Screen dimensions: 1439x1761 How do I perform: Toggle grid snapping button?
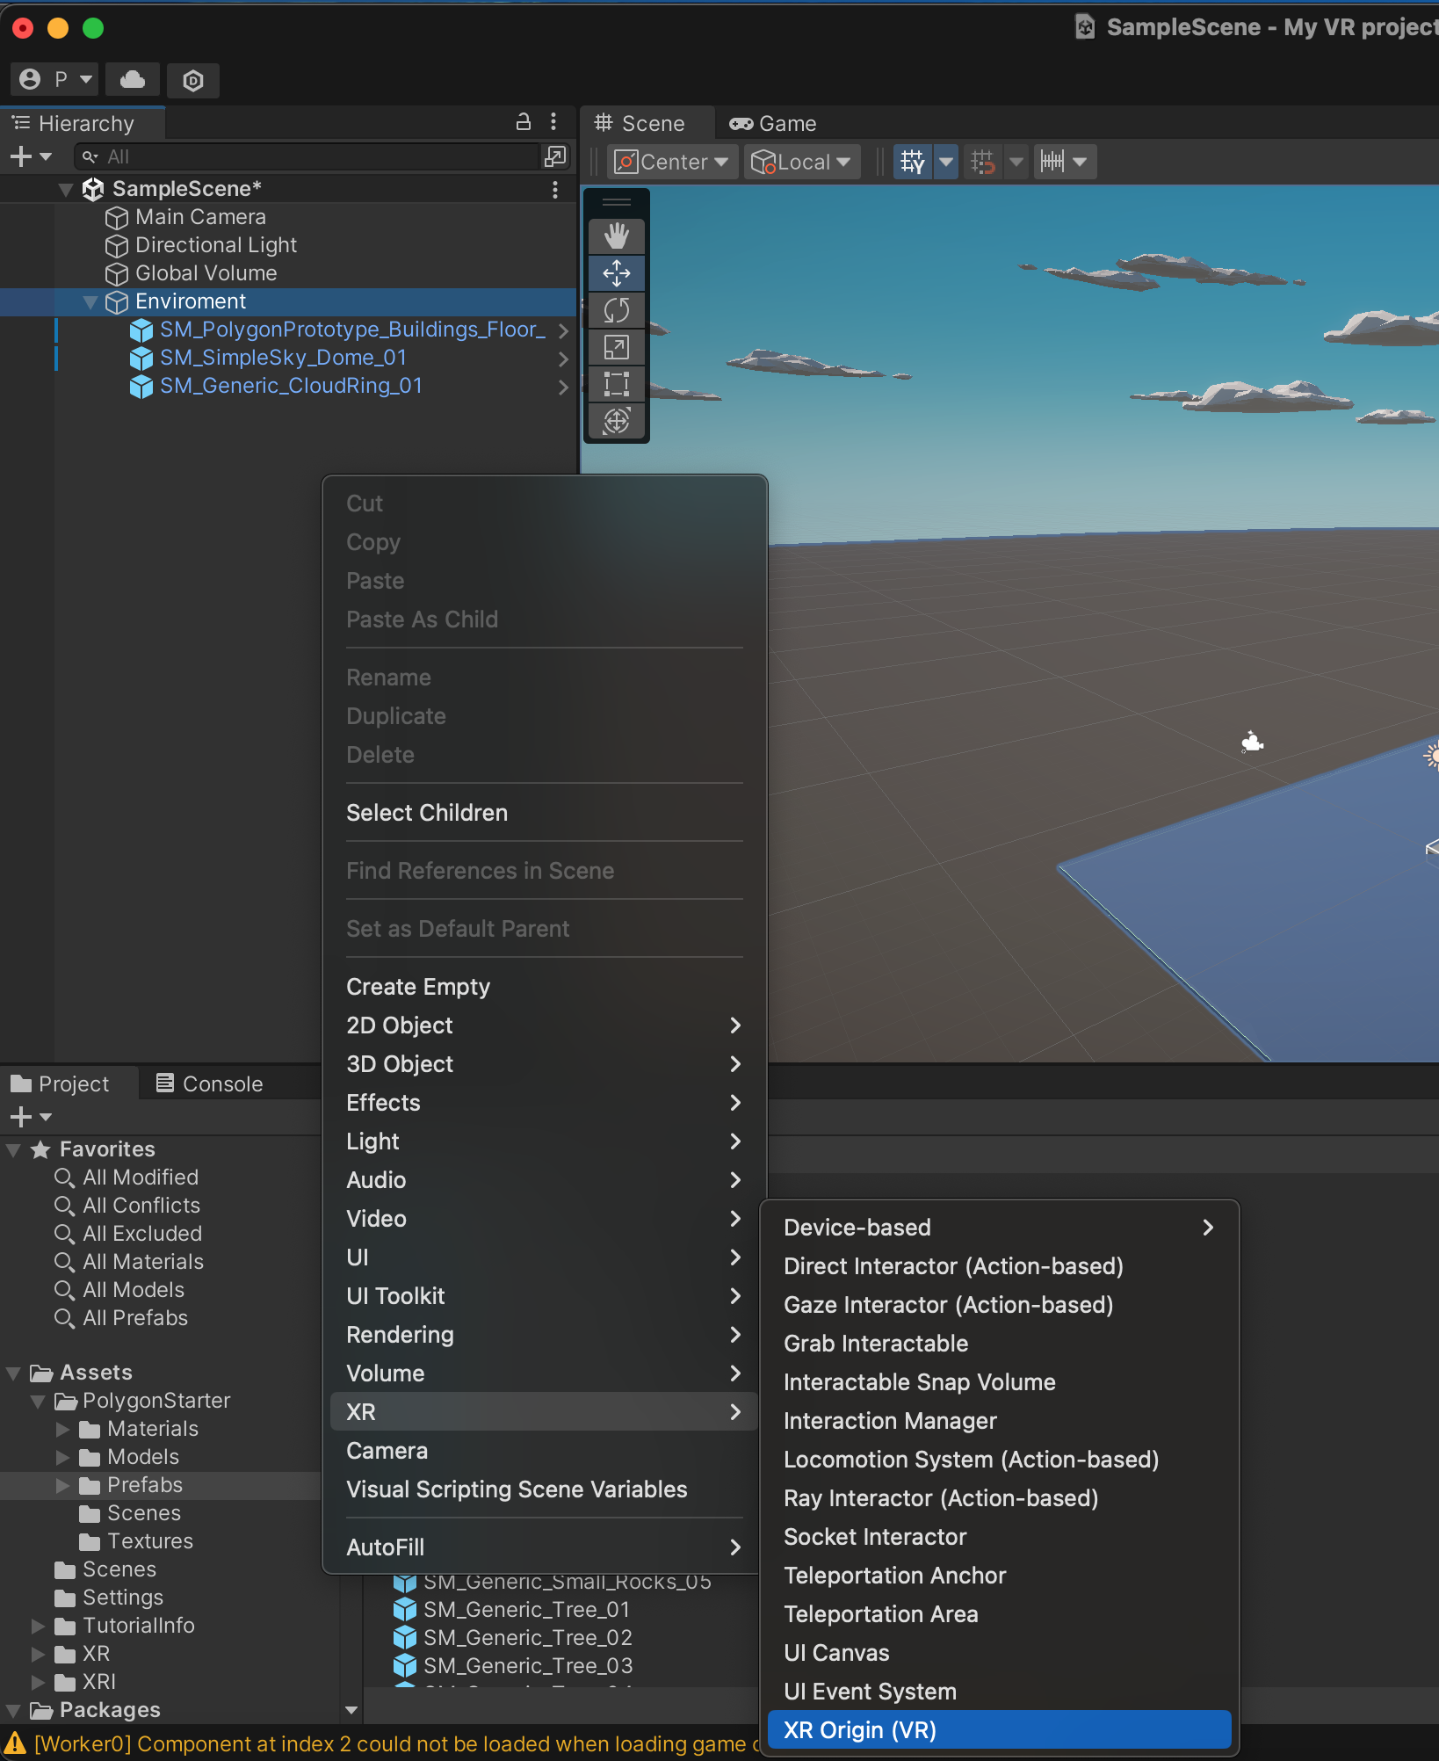pos(913,162)
